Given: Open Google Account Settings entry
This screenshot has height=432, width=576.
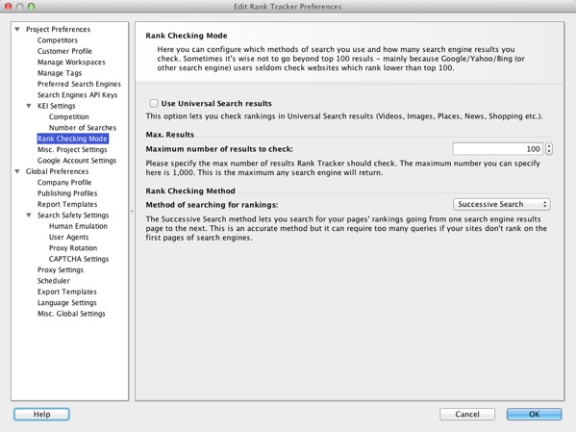Looking at the screenshot, I should tap(77, 161).
